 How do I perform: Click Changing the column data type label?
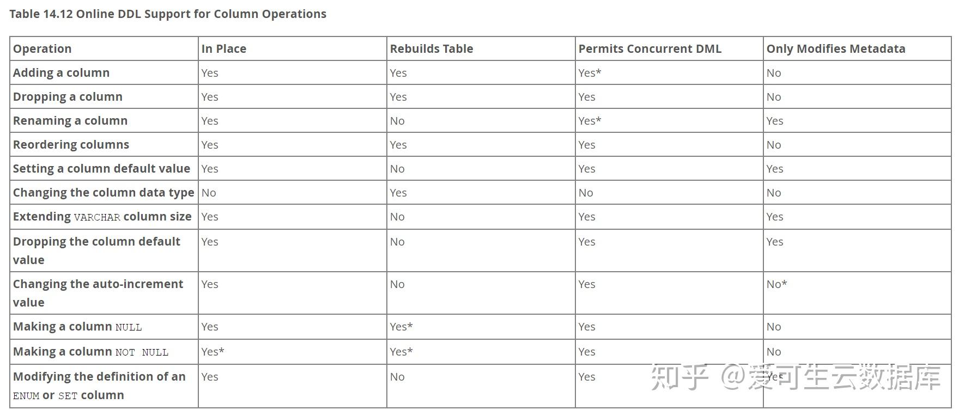coord(104,192)
